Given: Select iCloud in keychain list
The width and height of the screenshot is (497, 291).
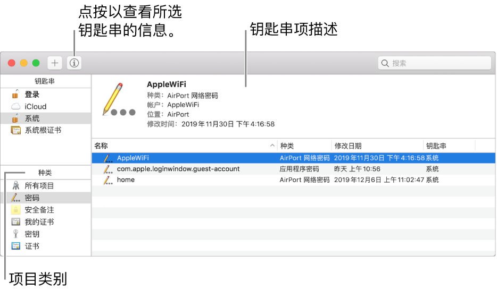Looking at the screenshot, I should pos(36,107).
